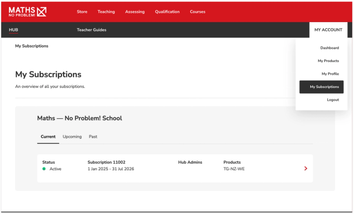Switch to the Past subscriptions tab
Image resolution: width=354 pixels, height=214 pixels.
[x=93, y=137]
